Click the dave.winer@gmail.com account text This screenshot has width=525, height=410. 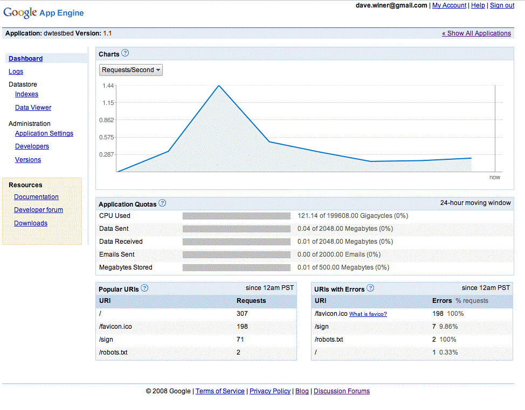click(x=391, y=5)
